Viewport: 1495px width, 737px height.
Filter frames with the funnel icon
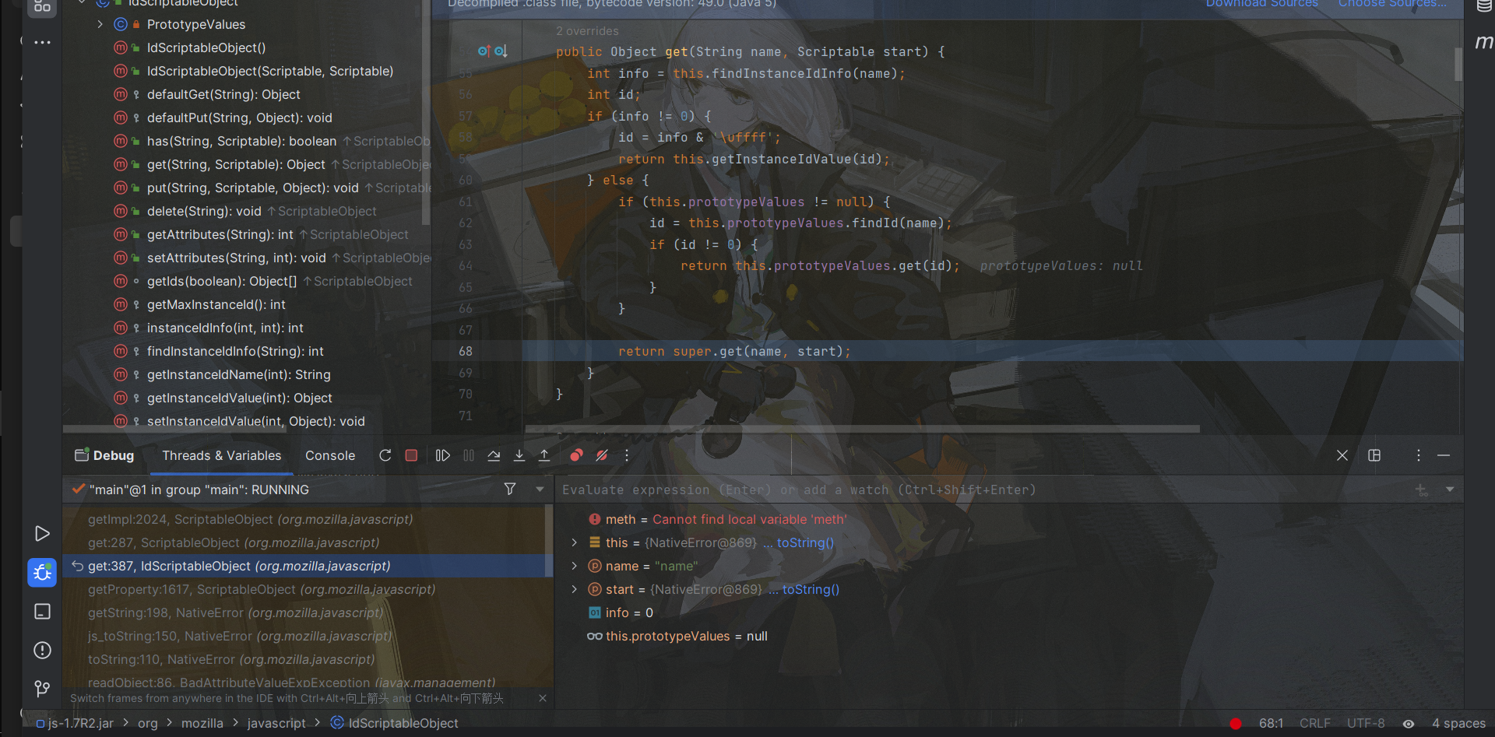(510, 489)
